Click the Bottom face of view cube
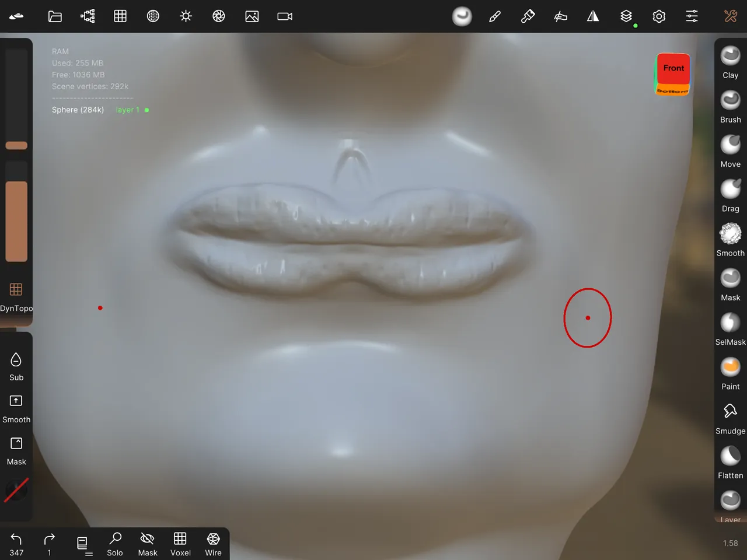Image resolution: width=747 pixels, height=560 pixels. coord(673,90)
